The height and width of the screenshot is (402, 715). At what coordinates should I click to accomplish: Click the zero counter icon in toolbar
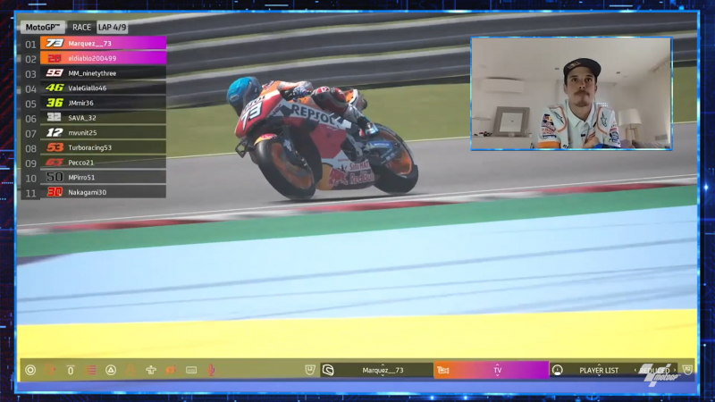pos(71,370)
